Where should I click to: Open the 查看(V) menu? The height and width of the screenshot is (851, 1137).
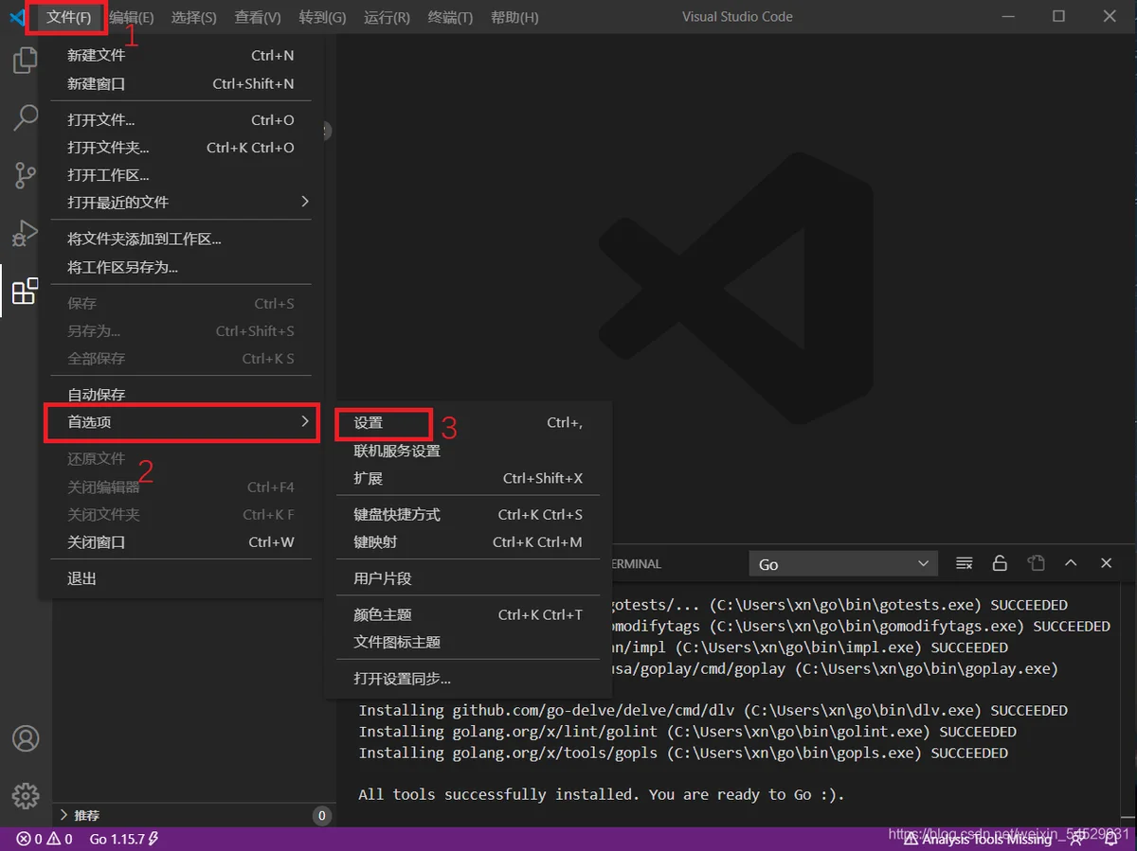point(258,17)
